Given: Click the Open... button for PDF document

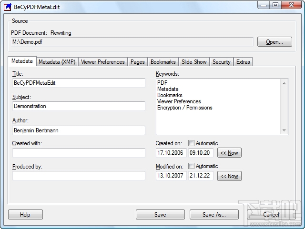Looking at the screenshot, I should 274,42.
